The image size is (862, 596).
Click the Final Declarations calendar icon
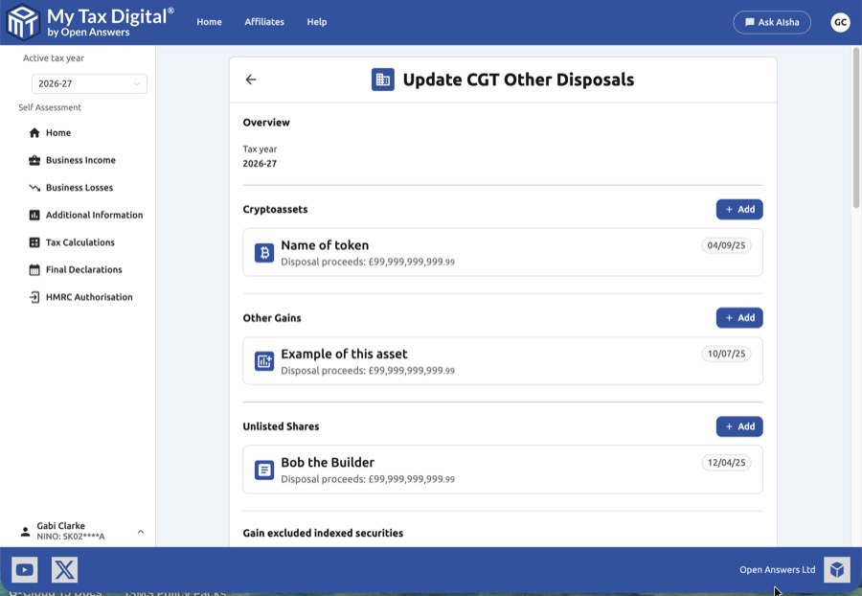point(34,269)
